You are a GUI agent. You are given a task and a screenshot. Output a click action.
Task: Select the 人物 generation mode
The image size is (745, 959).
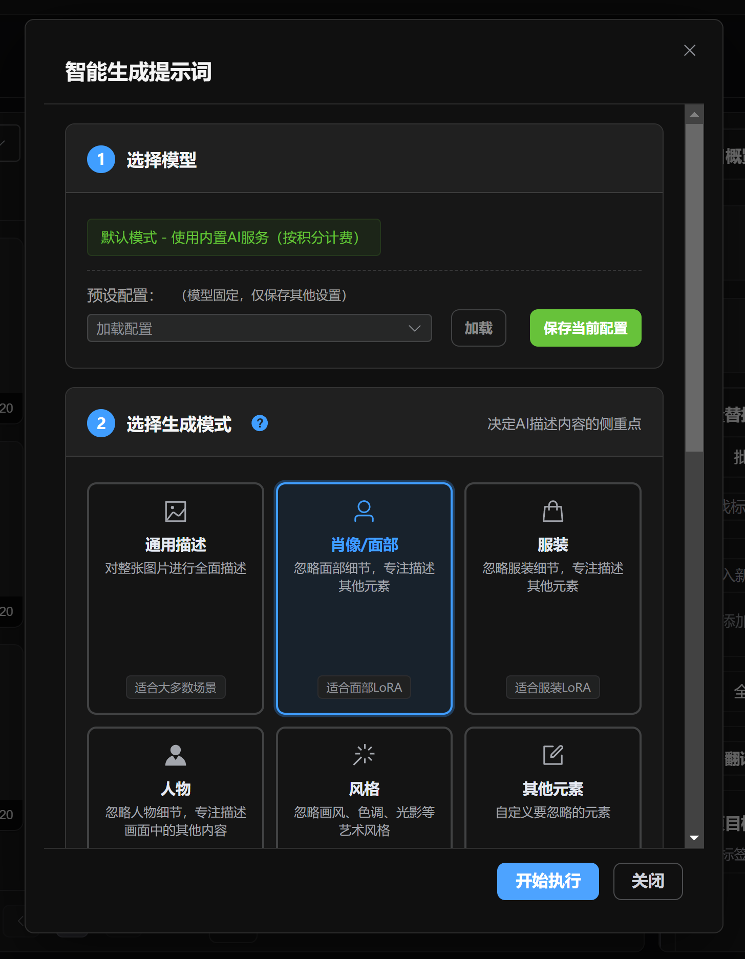coord(176,787)
